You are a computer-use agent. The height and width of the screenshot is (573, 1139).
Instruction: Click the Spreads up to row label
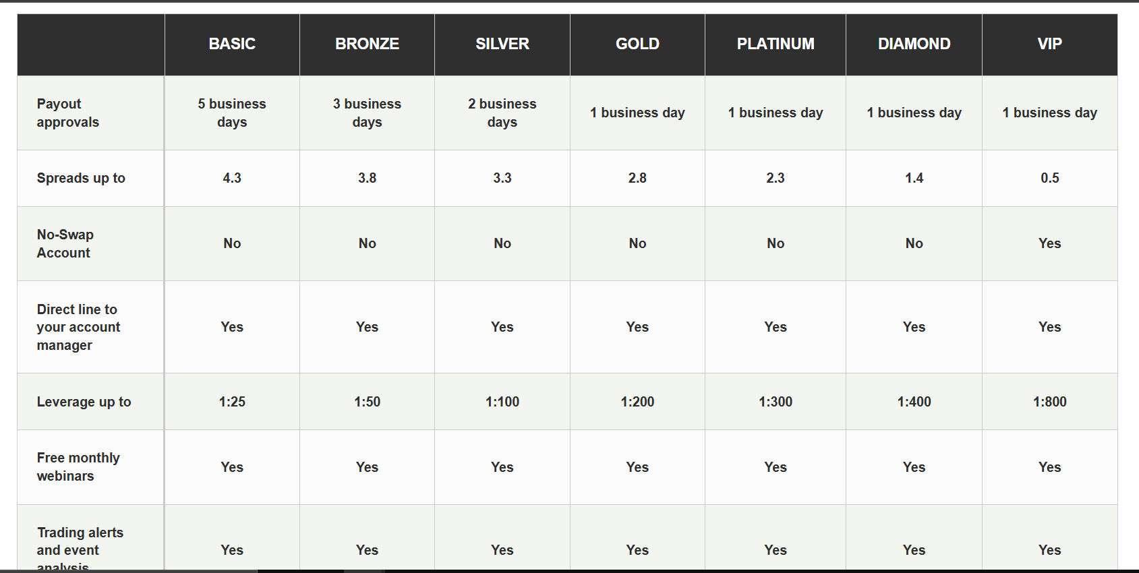click(81, 178)
